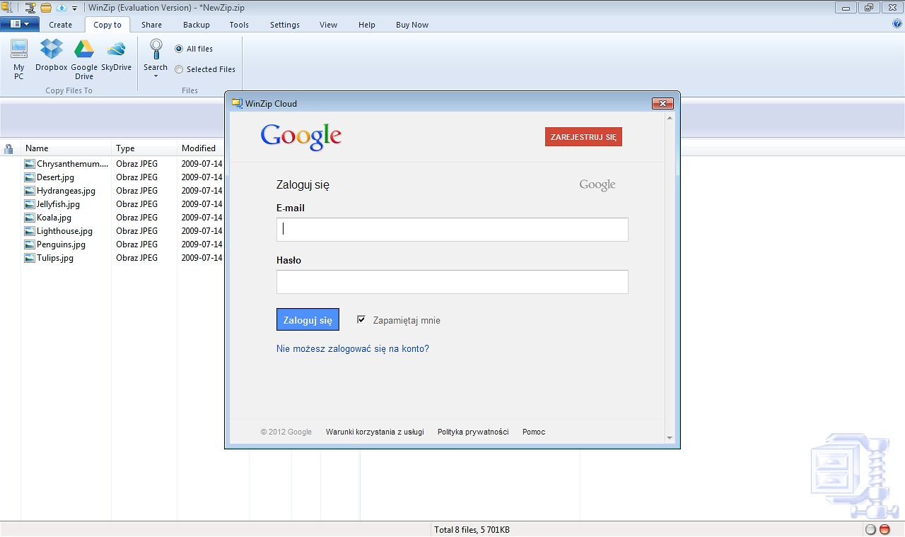This screenshot has height=537, width=905.
Task: Expand the Search dropdown arrow
Action: [x=156, y=76]
